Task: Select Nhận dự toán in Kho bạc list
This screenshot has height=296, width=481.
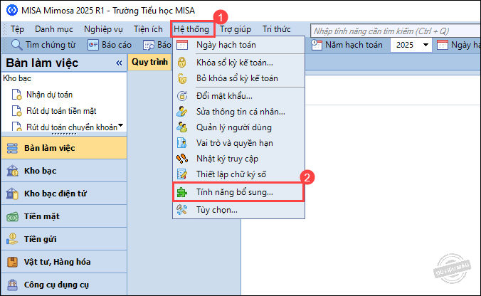Action: point(49,95)
